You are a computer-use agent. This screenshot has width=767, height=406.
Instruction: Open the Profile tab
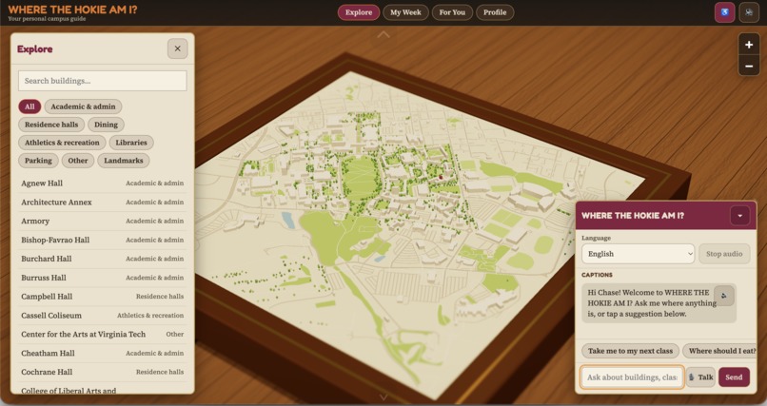tap(495, 12)
